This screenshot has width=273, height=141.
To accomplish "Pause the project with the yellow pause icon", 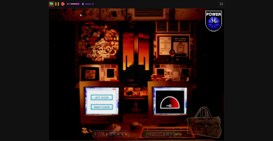I will 57,4.
